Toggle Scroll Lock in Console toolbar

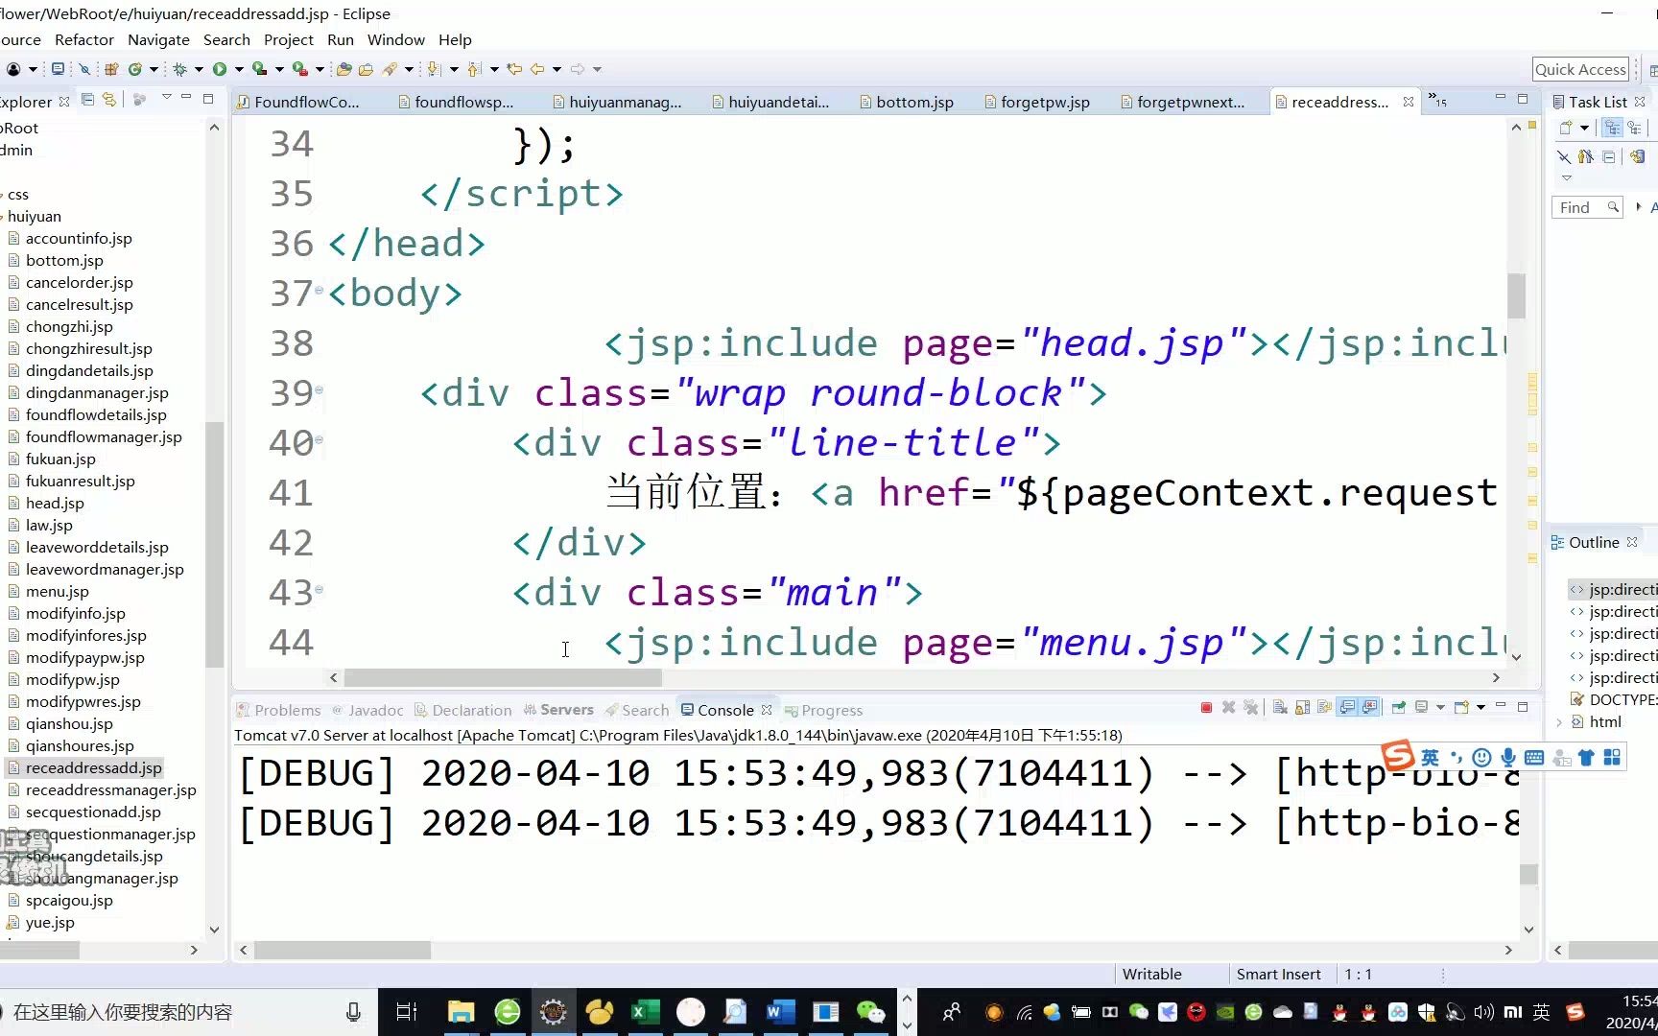pyautogui.click(x=1302, y=708)
